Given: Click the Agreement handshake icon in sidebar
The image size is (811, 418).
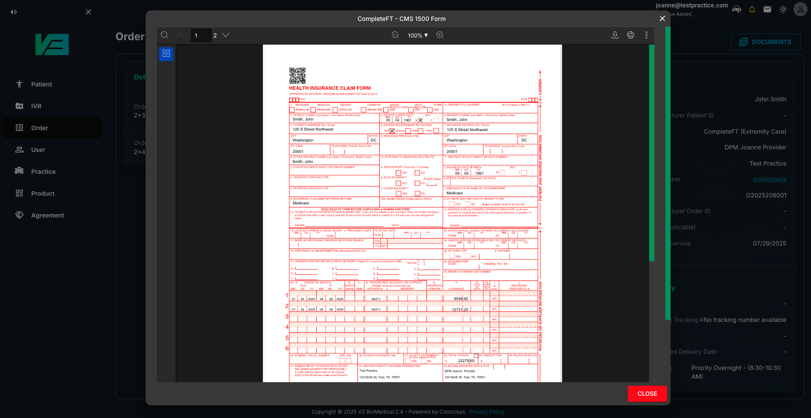Looking at the screenshot, I should point(19,215).
